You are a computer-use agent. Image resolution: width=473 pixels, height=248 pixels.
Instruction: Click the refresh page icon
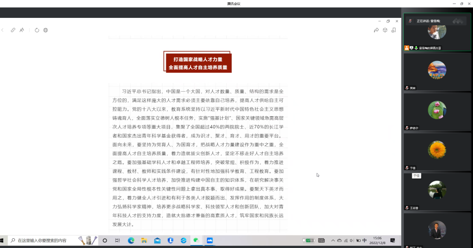37,30
